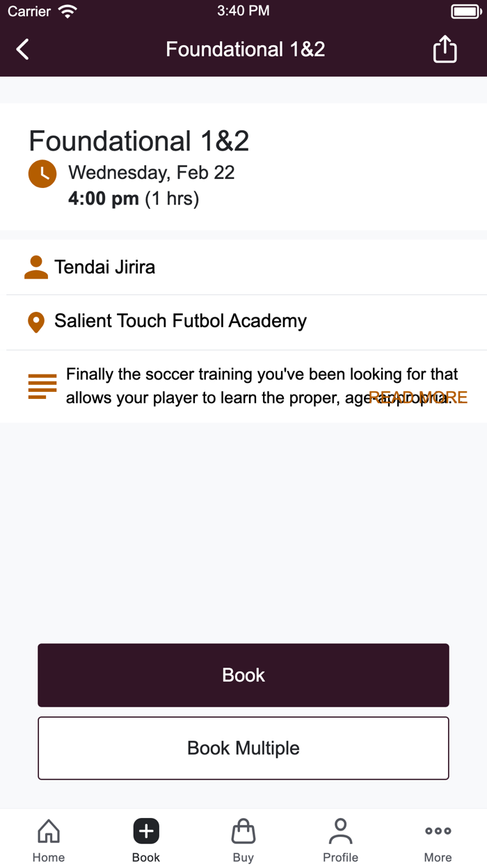
Task: Tap the instructor name Tendai Jirira
Action: coord(105,267)
